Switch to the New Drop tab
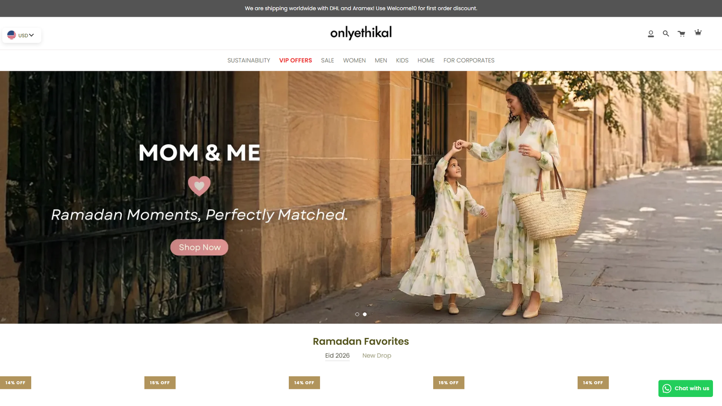This screenshot has height=406, width=722. 377,355
